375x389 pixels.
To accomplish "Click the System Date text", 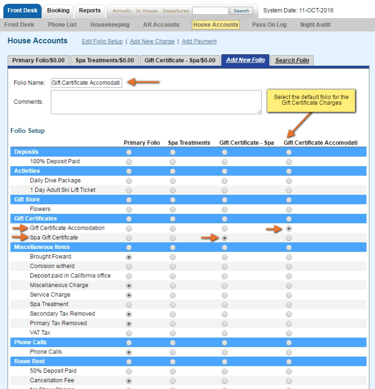I will 298,10.
